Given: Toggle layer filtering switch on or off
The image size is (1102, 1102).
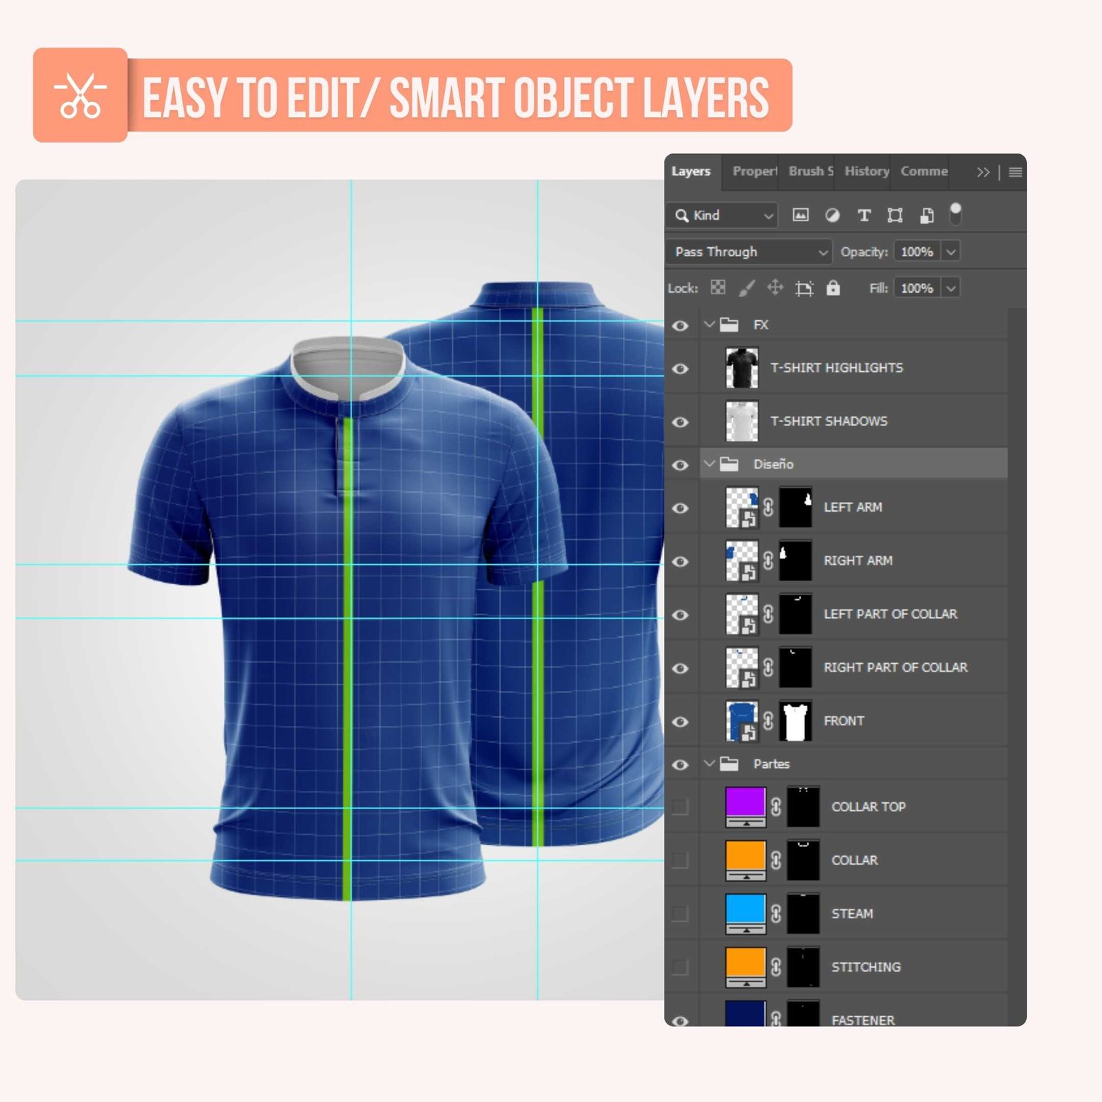Looking at the screenshot, I should pos(955,214).
